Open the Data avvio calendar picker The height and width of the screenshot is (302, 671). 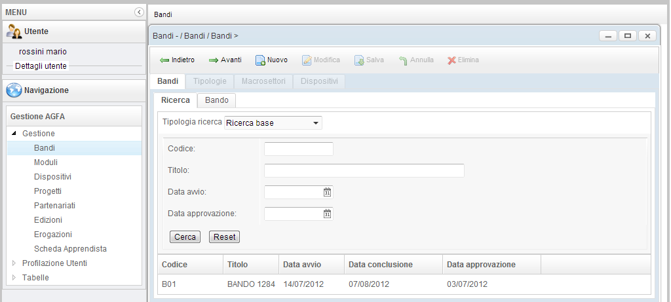[x=328, y=192]
